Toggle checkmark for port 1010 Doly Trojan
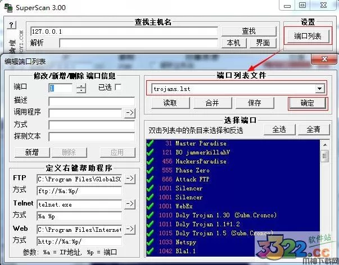Image resolution: width=339 pixels, height=265 pixels. coord(150,215)
